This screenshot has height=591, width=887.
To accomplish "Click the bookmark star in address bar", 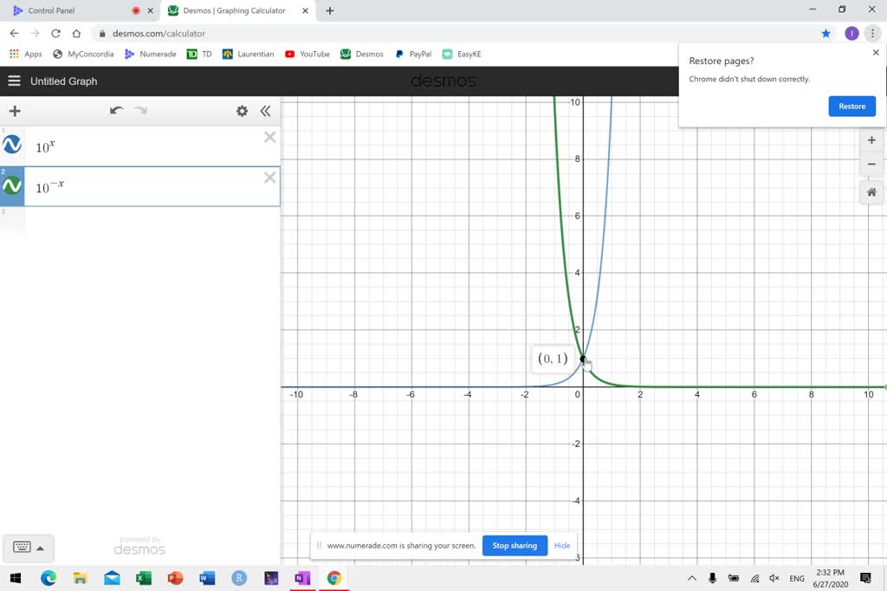I will 825,32.
